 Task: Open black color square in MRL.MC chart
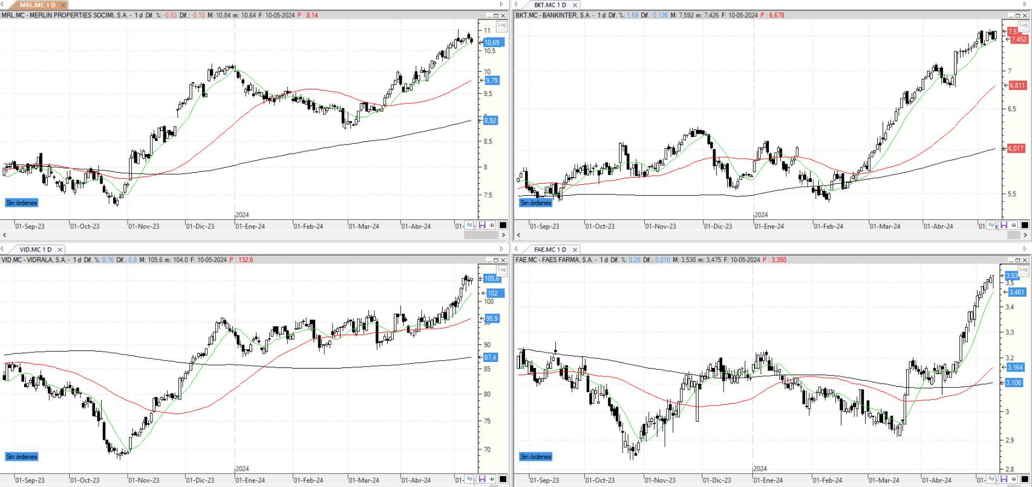pos(503,225)
